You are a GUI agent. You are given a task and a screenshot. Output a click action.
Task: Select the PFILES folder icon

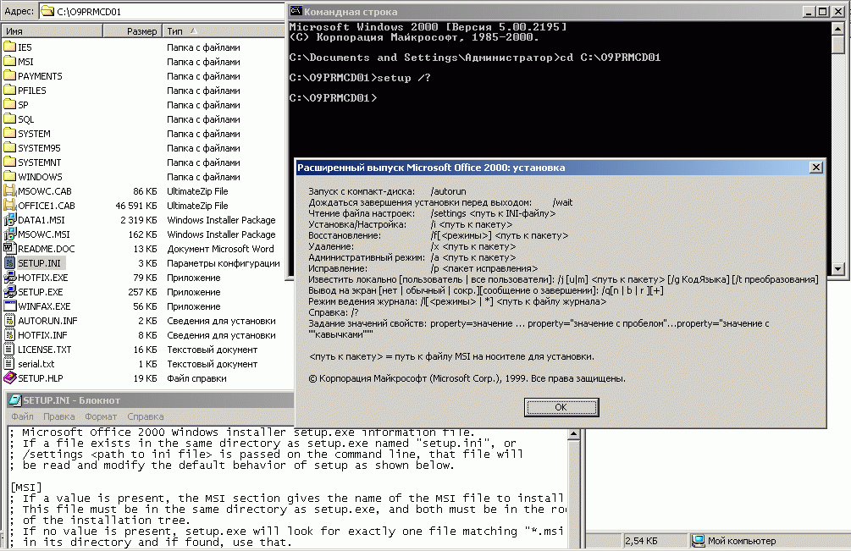pos(10,90)
